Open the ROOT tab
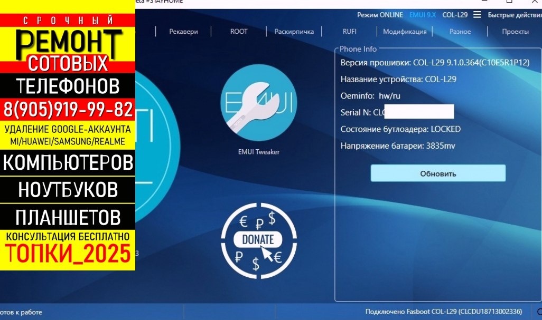Screen dimensions: 542x320 pyautogui.click(x=239, y=32)
